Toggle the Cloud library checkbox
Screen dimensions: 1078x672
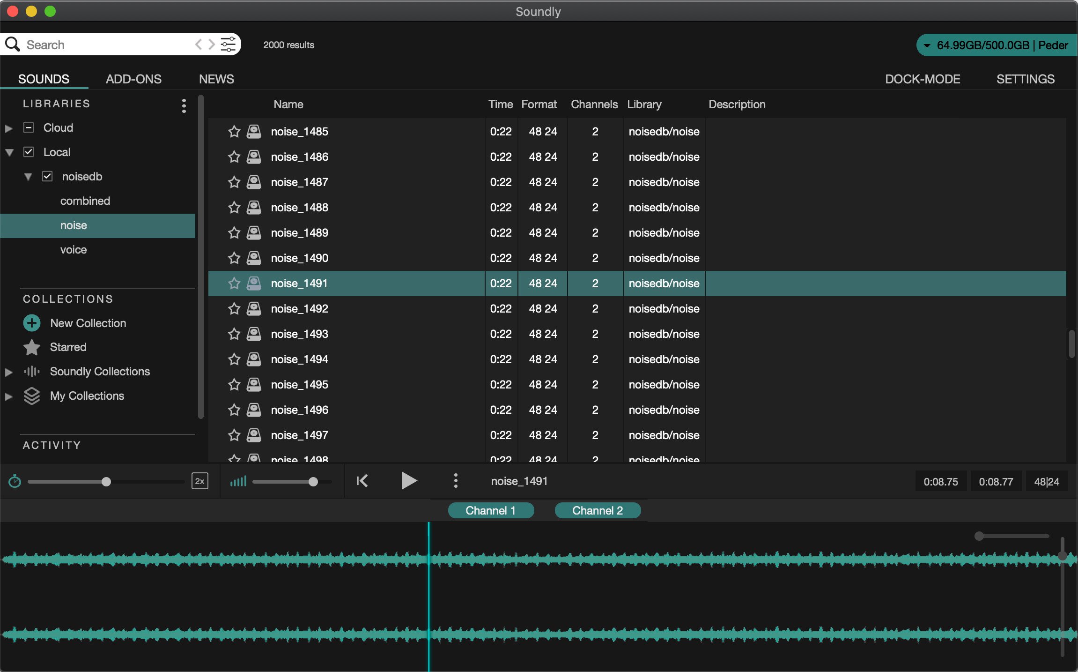click(x=29, y=127)
